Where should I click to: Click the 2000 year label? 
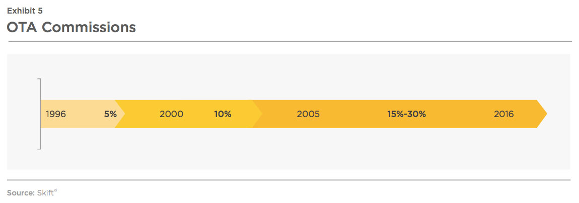pos(171,114)
